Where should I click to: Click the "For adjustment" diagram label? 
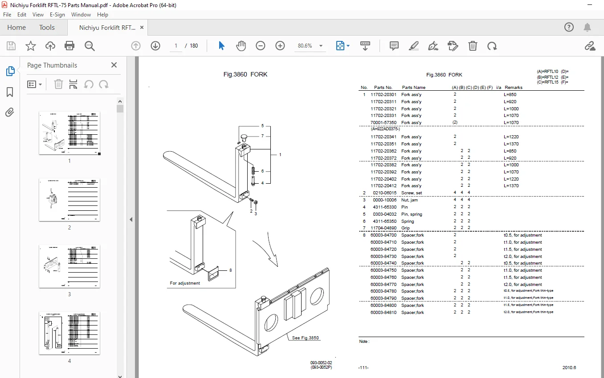point(185,283)
